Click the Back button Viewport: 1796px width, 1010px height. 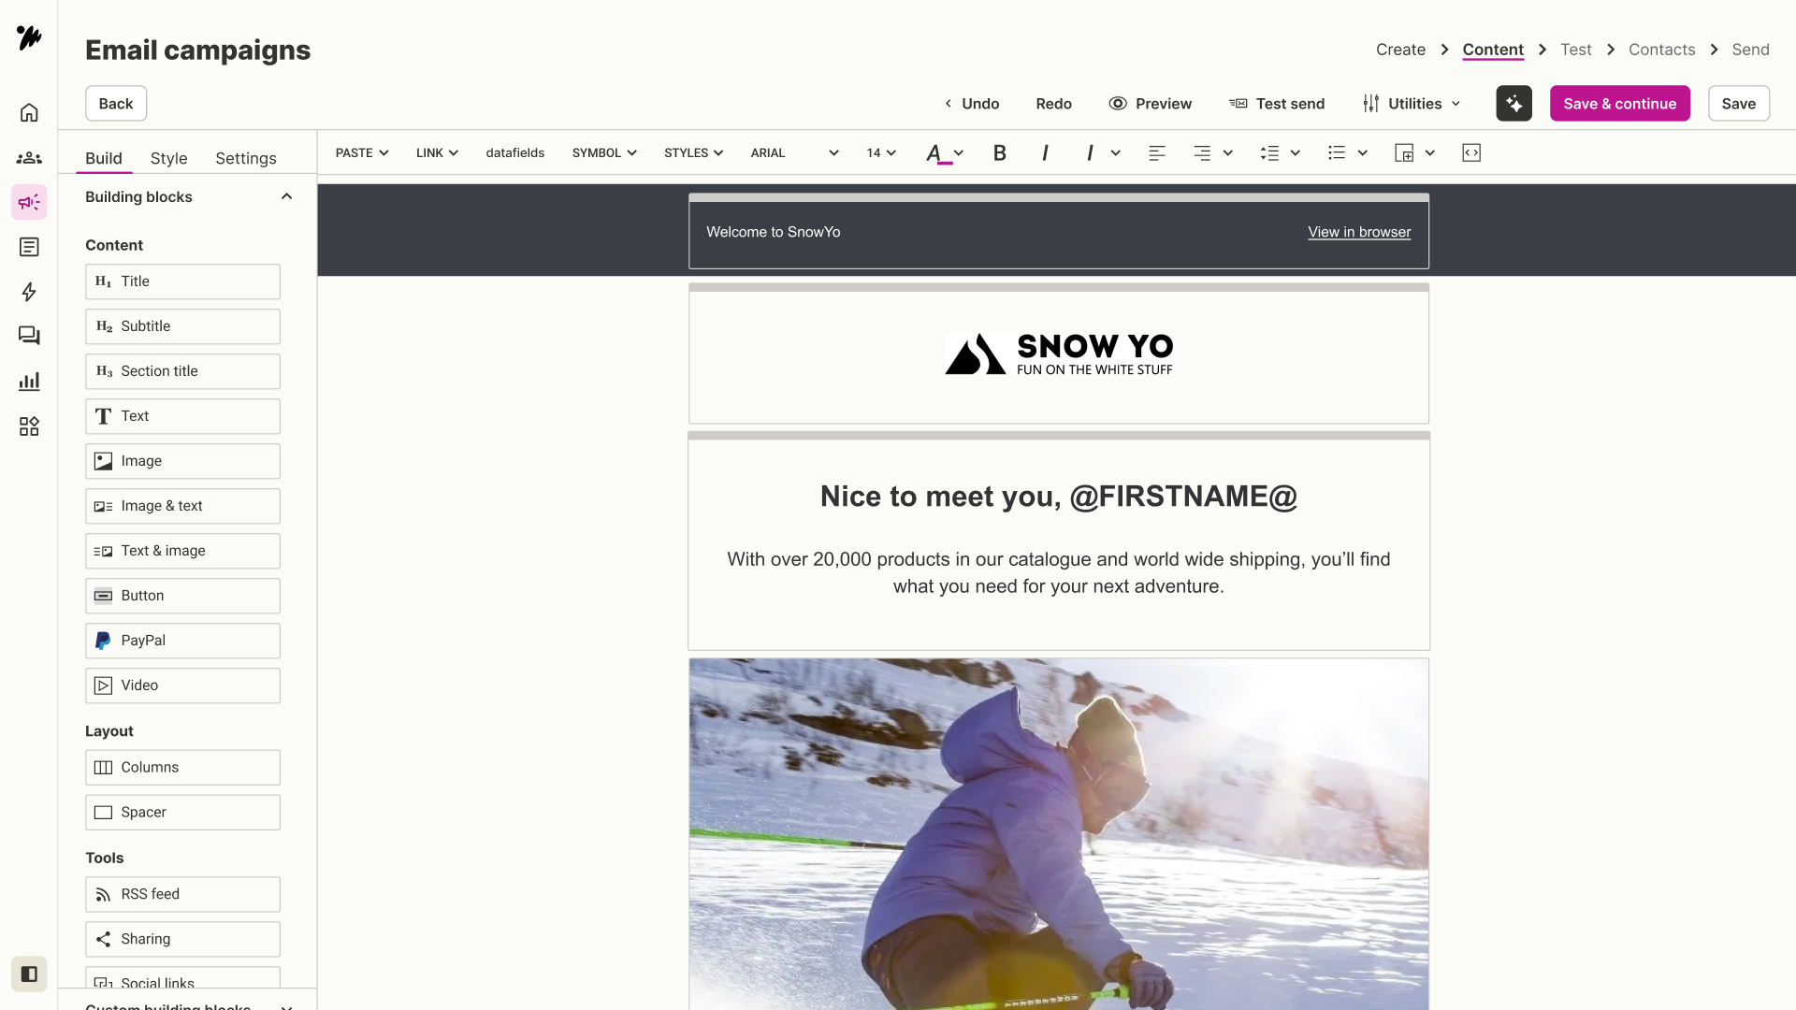click(116, 104)
